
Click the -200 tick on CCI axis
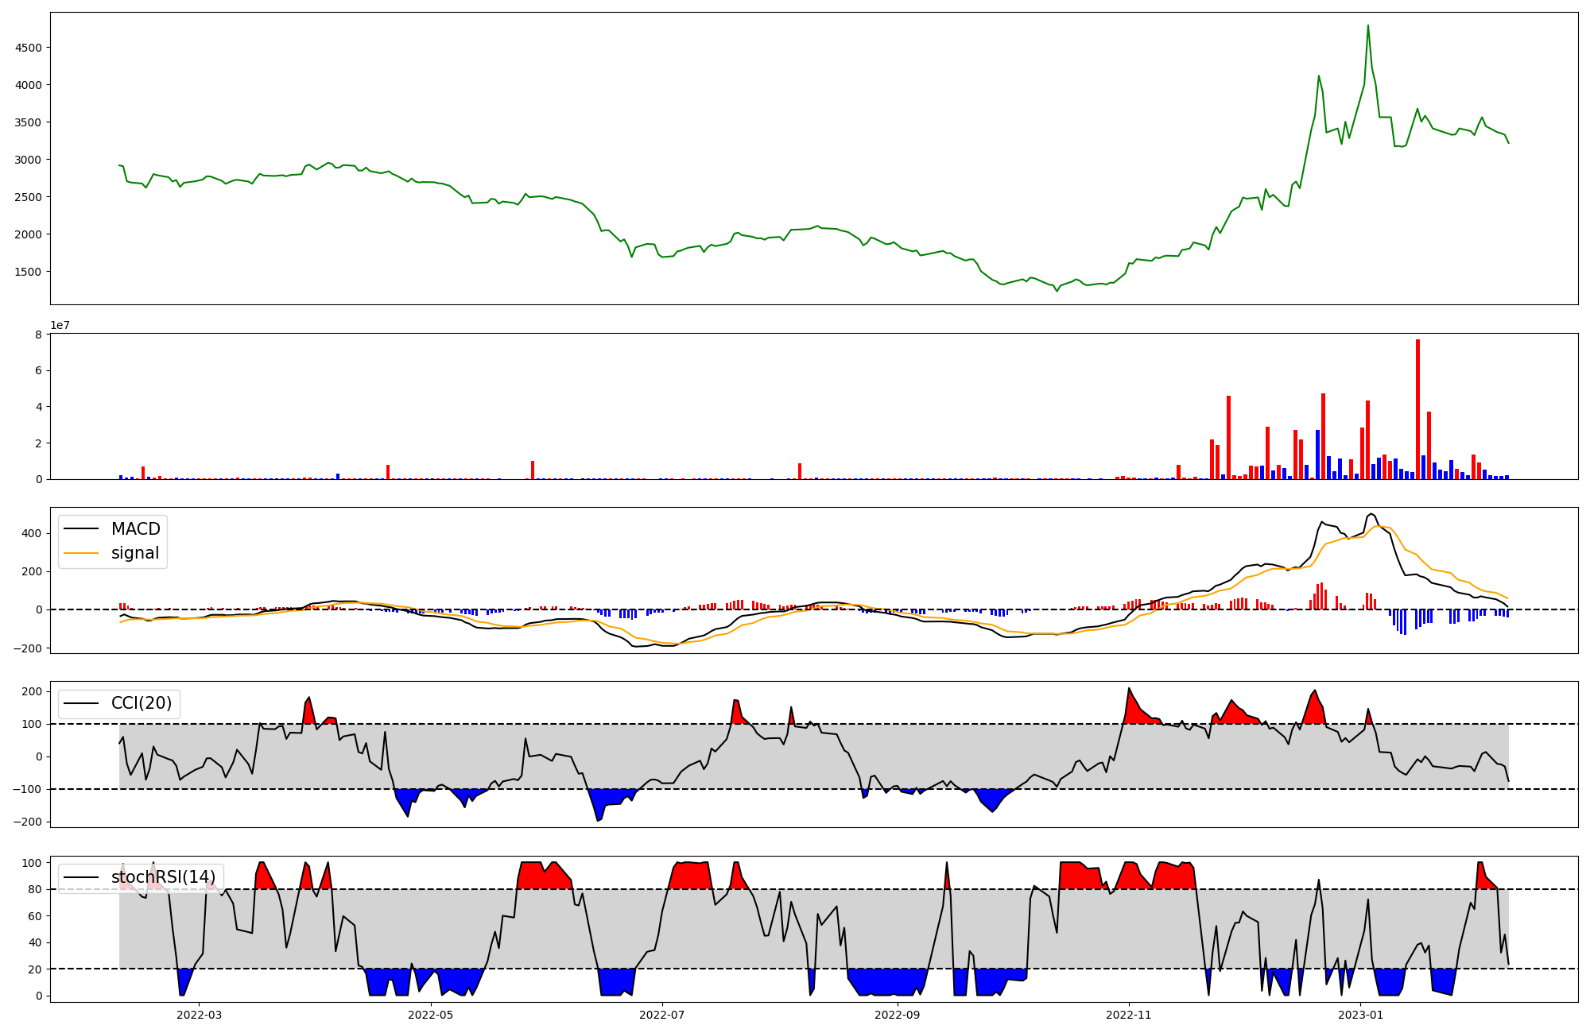[x=29, y=822]
